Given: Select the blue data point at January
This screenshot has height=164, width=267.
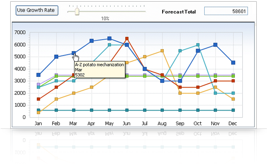Looking at the screenshot, I should tap(38, 75).
